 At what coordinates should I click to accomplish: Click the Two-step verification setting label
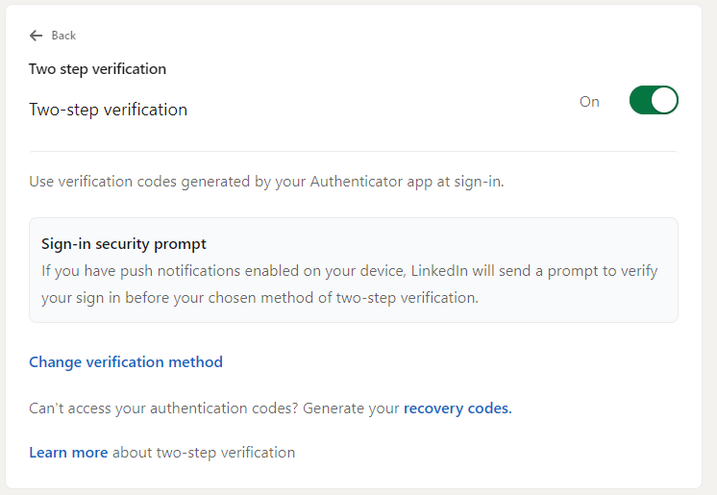tap(109, 110)
